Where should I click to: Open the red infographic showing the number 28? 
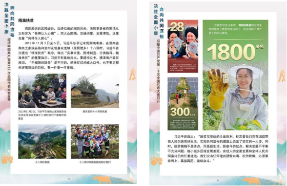183,46
